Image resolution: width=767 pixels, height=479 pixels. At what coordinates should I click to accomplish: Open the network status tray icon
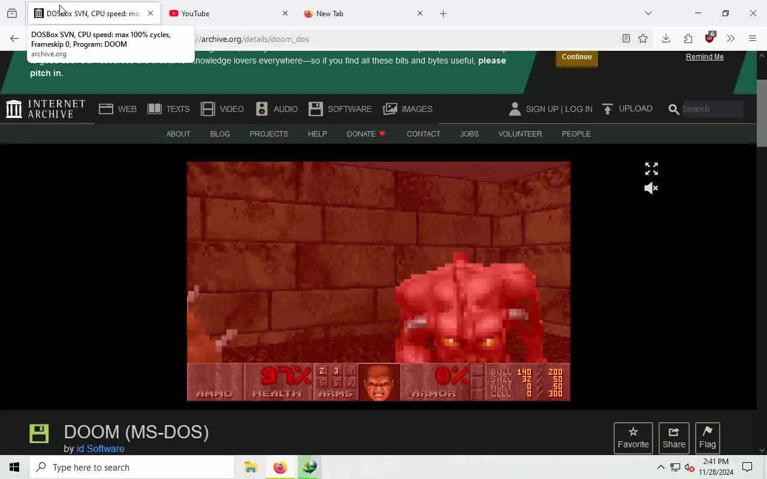(675, 467)
